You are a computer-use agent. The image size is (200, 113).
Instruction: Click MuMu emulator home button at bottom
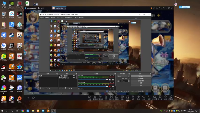click(x=33, y=98)
